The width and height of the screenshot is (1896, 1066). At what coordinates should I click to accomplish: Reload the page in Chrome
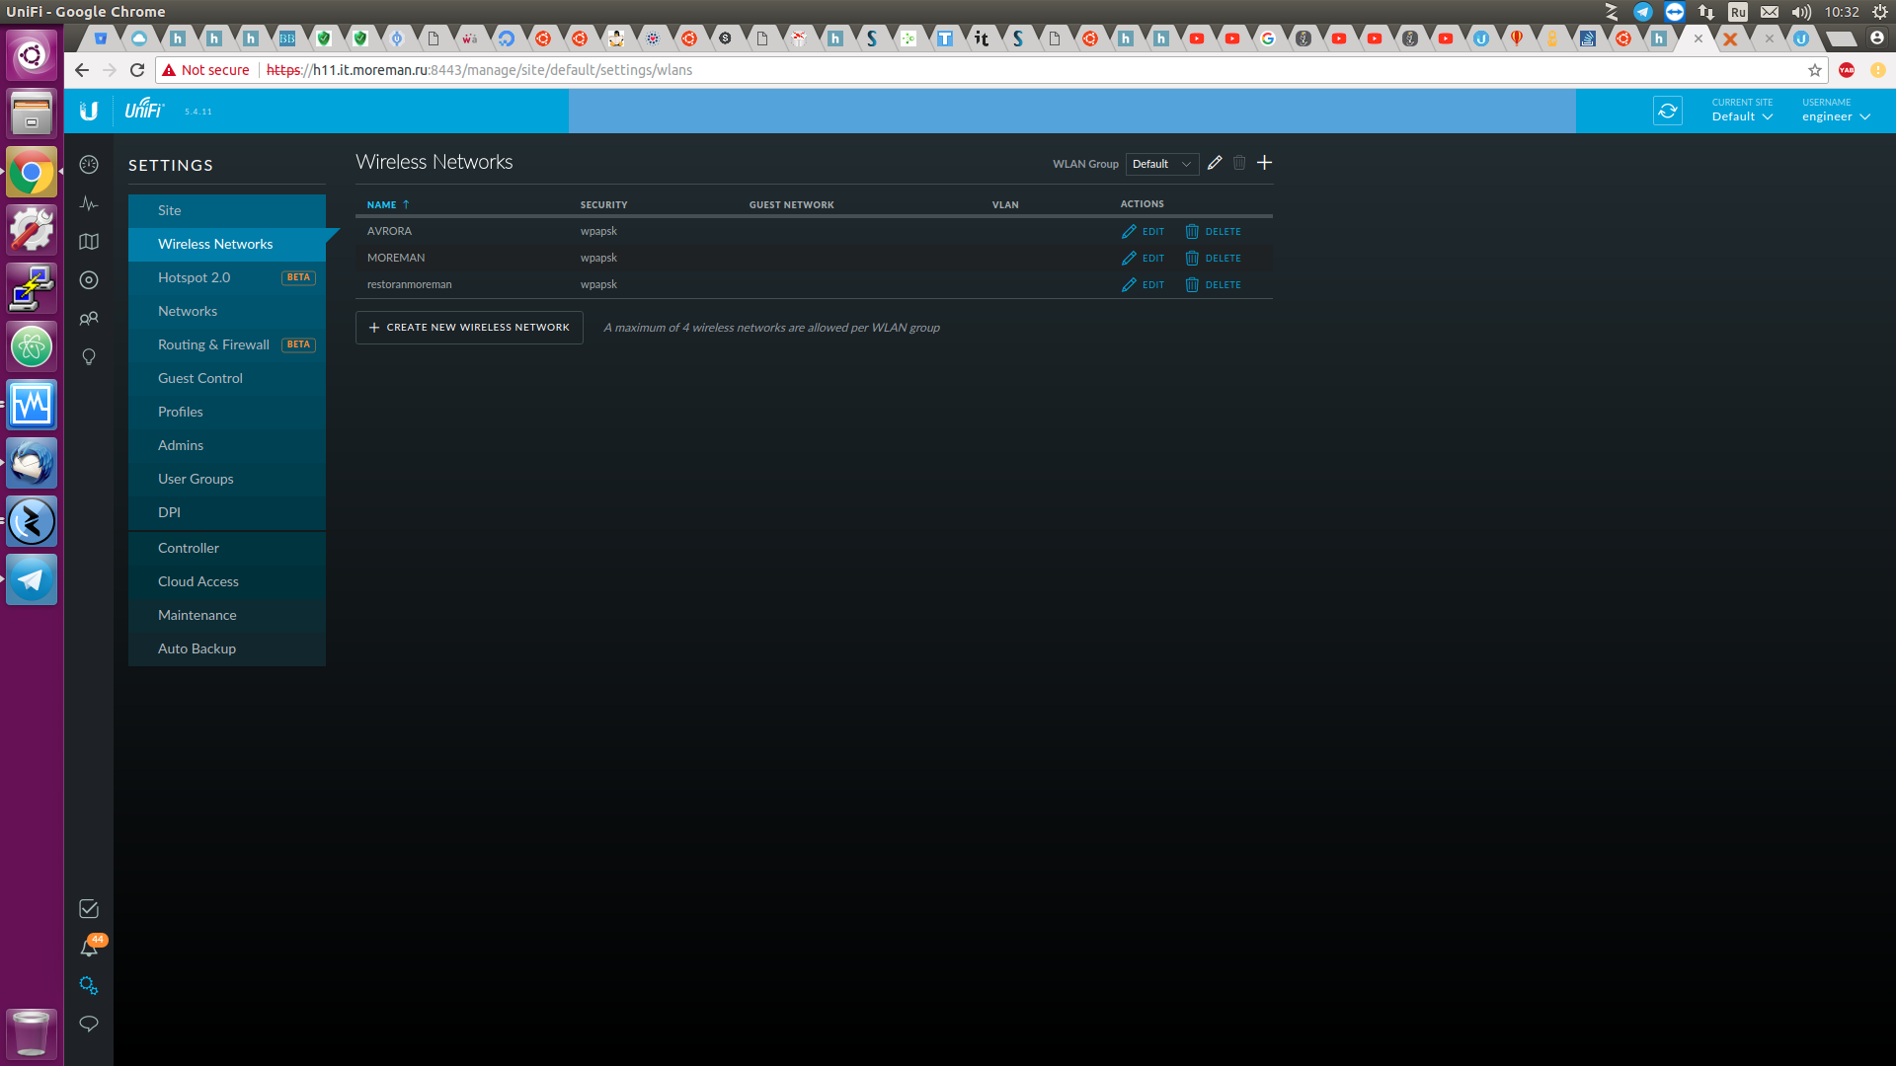point(137,70)
